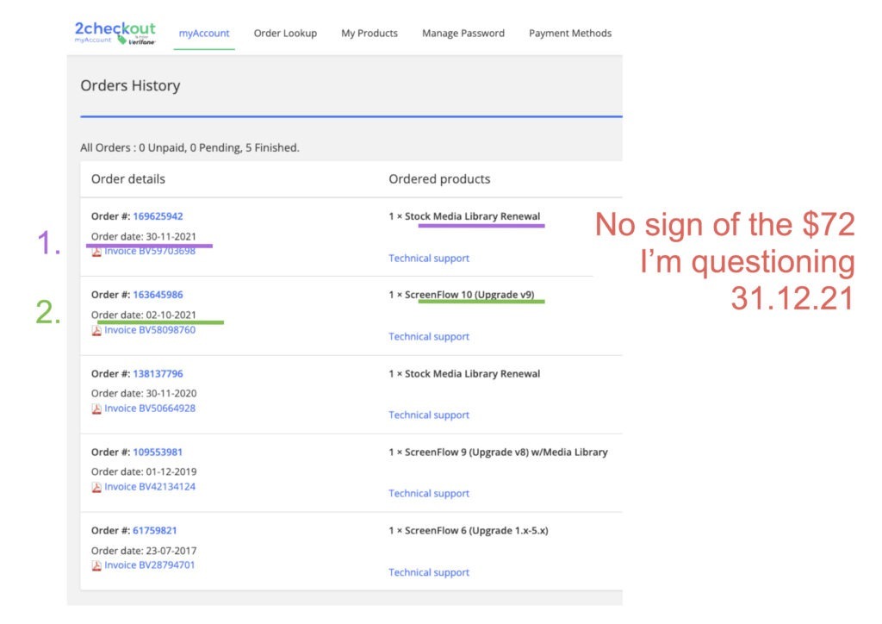Open the My Products tab
Viewport: 882px width, 624px height.
pos(369,34)
